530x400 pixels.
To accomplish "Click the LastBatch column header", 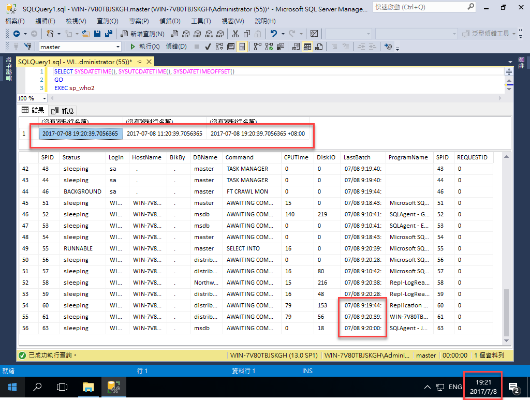I will click(x=363, y=157).
